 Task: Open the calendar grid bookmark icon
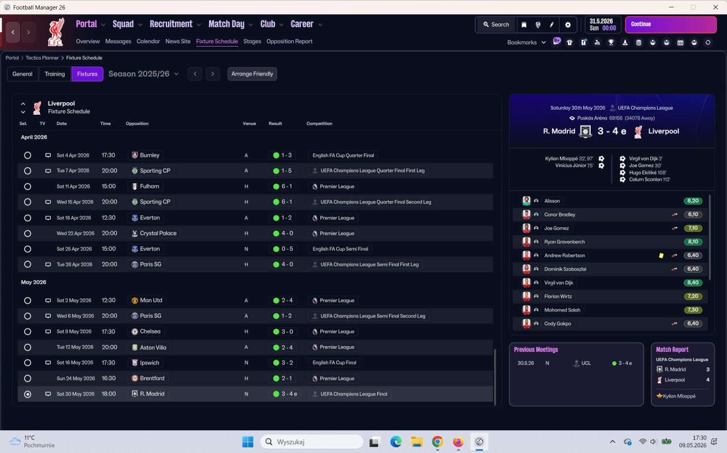[x=680, y=42]
